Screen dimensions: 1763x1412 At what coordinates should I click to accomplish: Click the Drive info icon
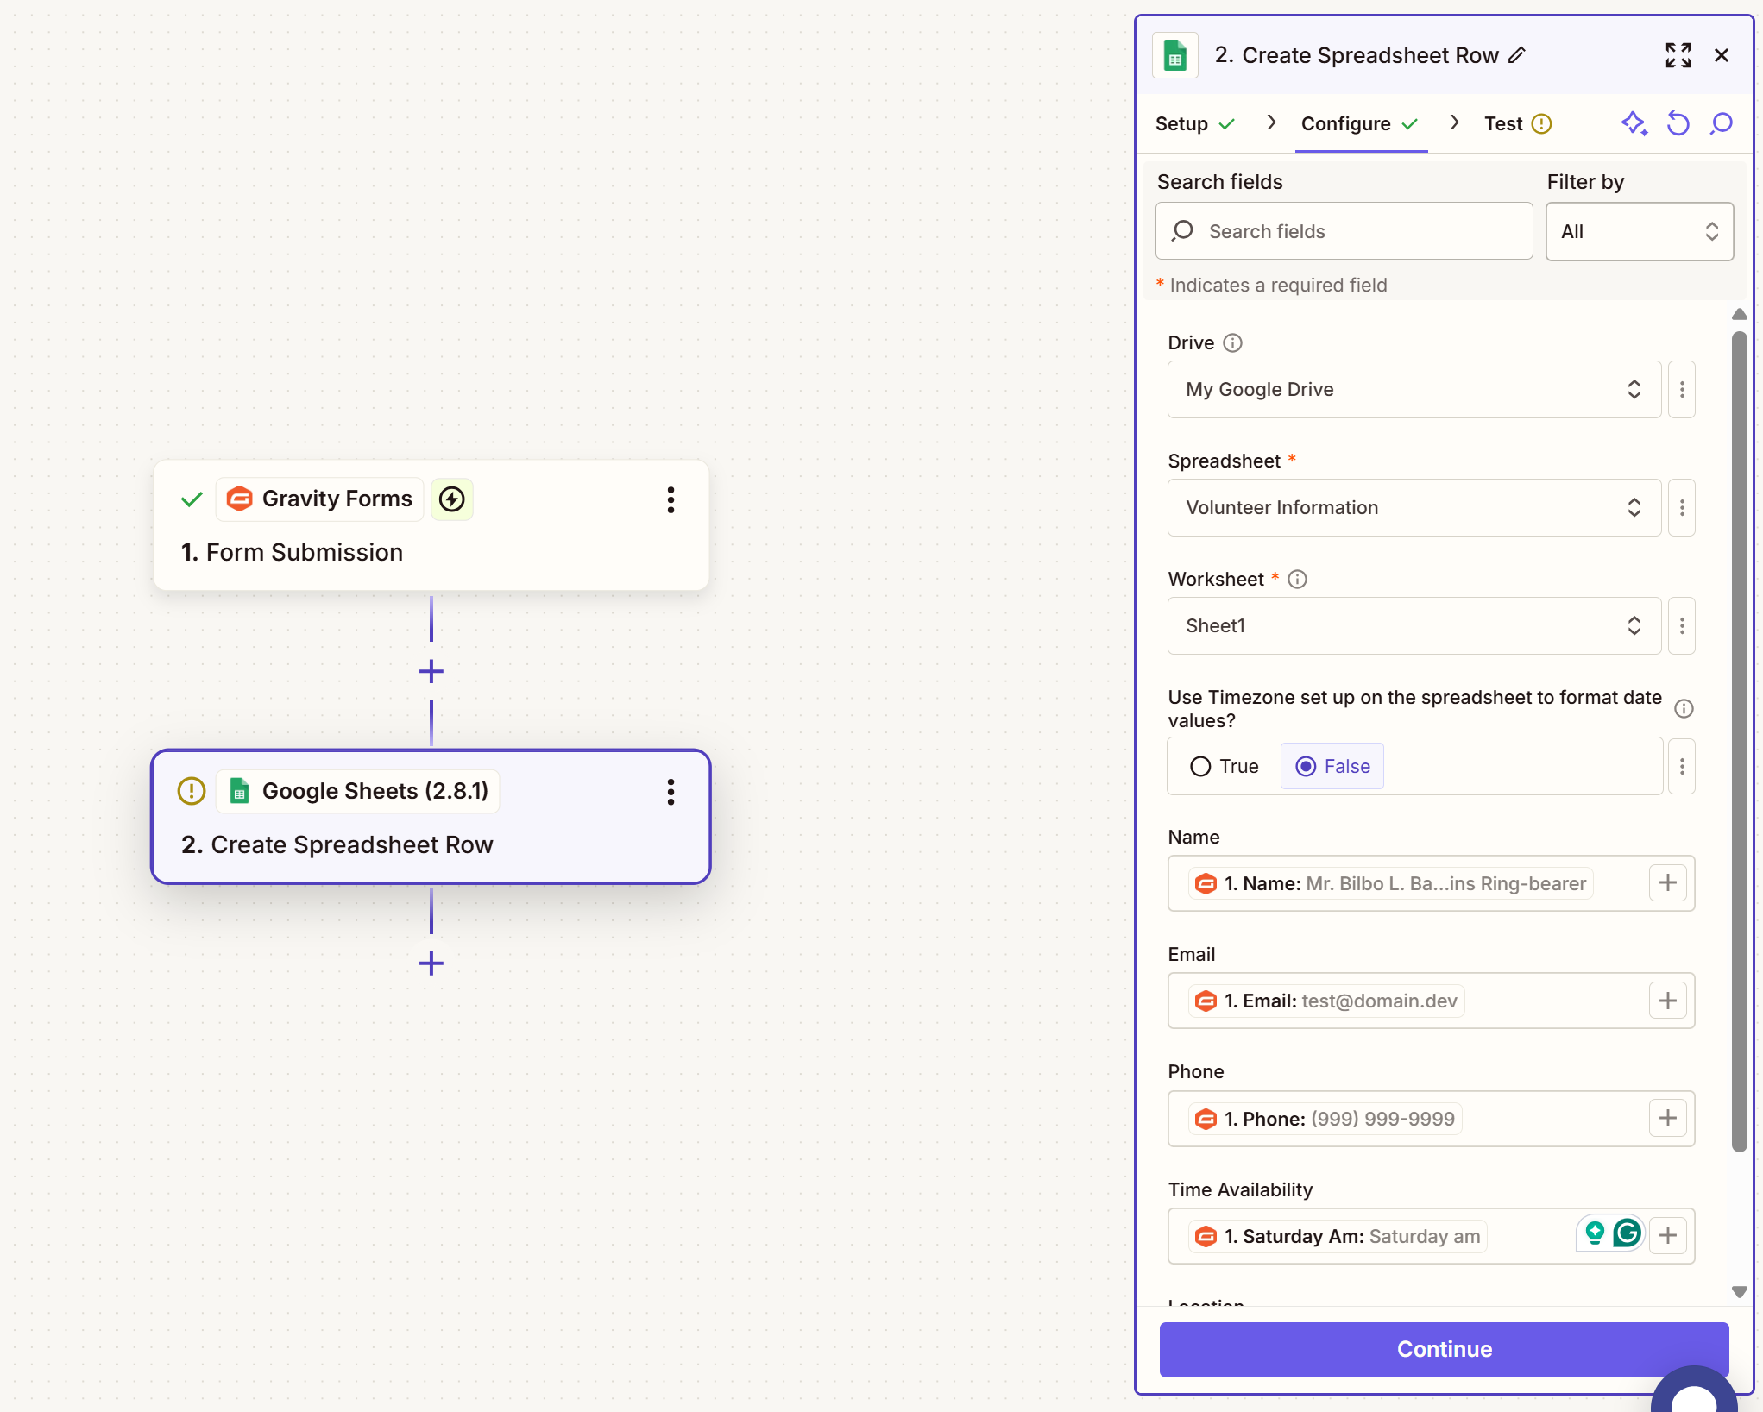click(x=1233, y=343)
